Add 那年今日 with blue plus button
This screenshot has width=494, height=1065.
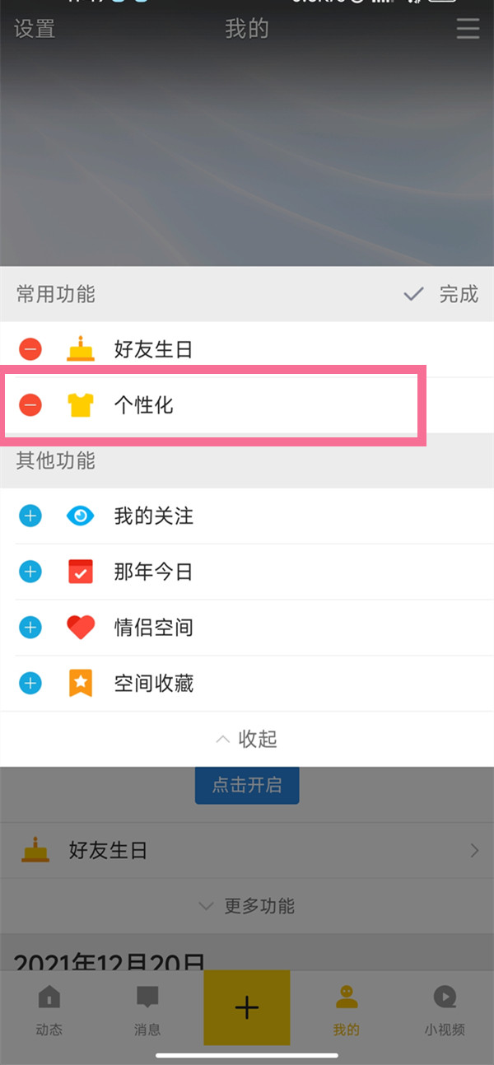[x=30, y=572]
